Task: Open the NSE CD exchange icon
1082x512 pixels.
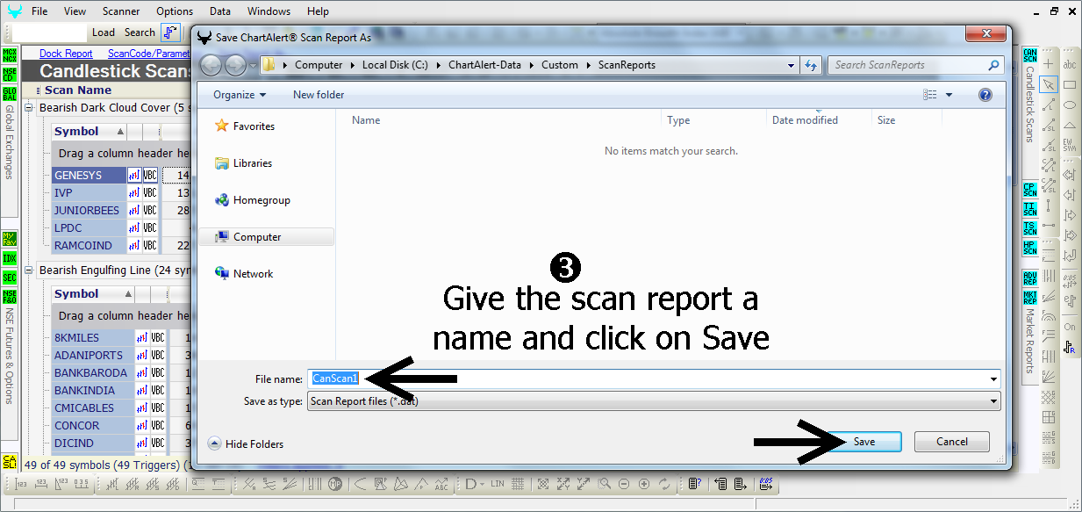Action: pyautogui.click(x=10, y=73)
